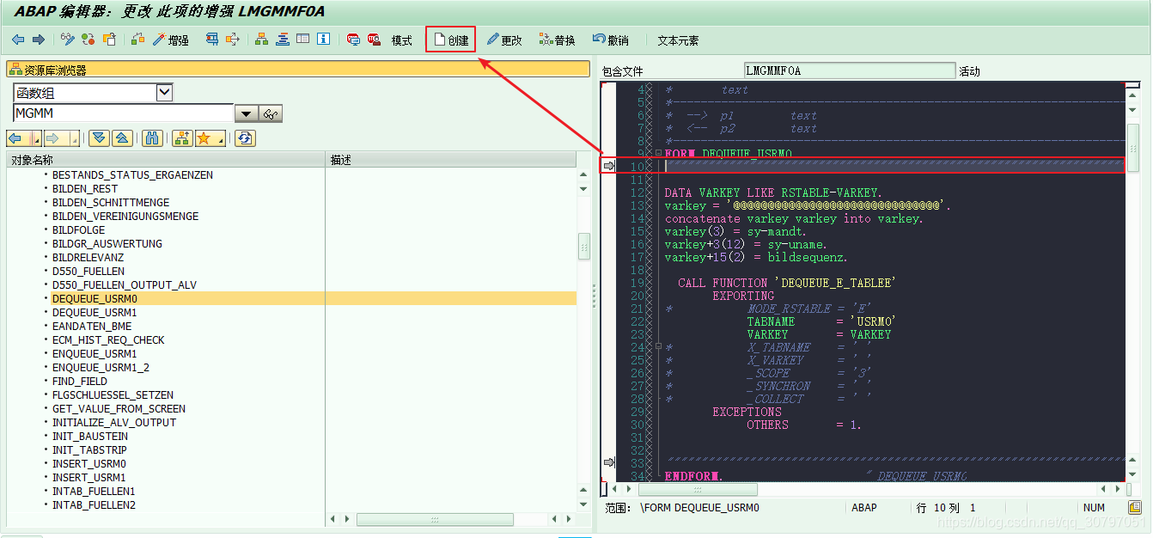Click the MGMM object name input field
Viewport: 1153px width, 538px height.
coord(123,113)
